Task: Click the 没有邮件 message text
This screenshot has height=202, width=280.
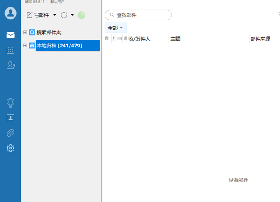Action: pyautogui.click(x=238, y=180)
